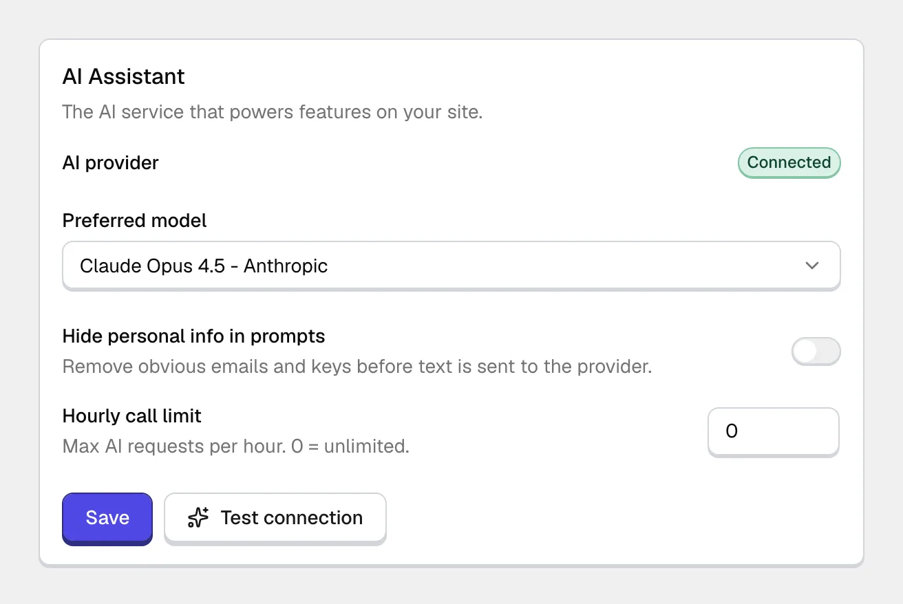This screenshot has width=903, height=604.
Task: Click 'Remove obvious emails and keys' description
Action: click(357, 367)
